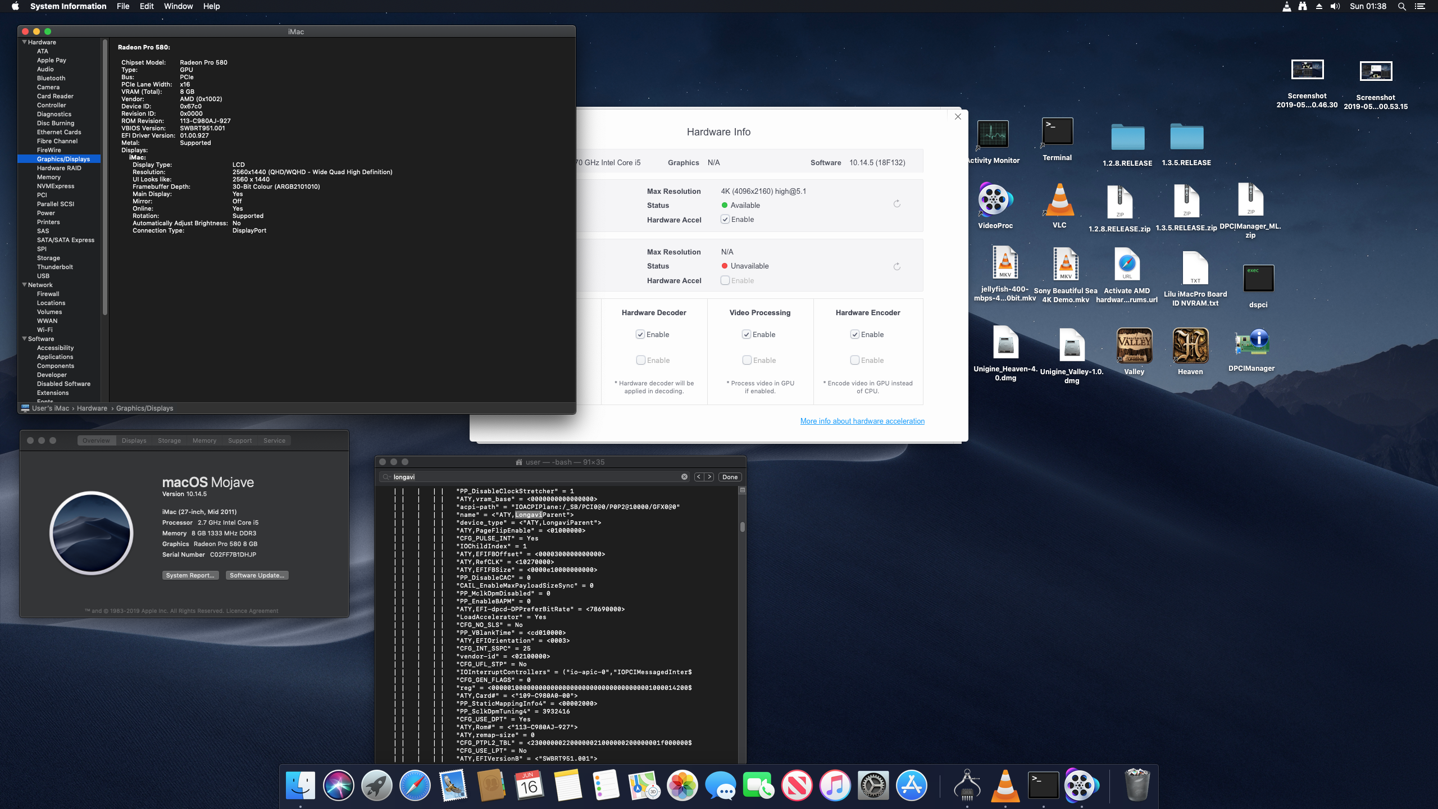1438x809 pixels.
Task: Collapse the Network tree section
Action: point(24,285)
